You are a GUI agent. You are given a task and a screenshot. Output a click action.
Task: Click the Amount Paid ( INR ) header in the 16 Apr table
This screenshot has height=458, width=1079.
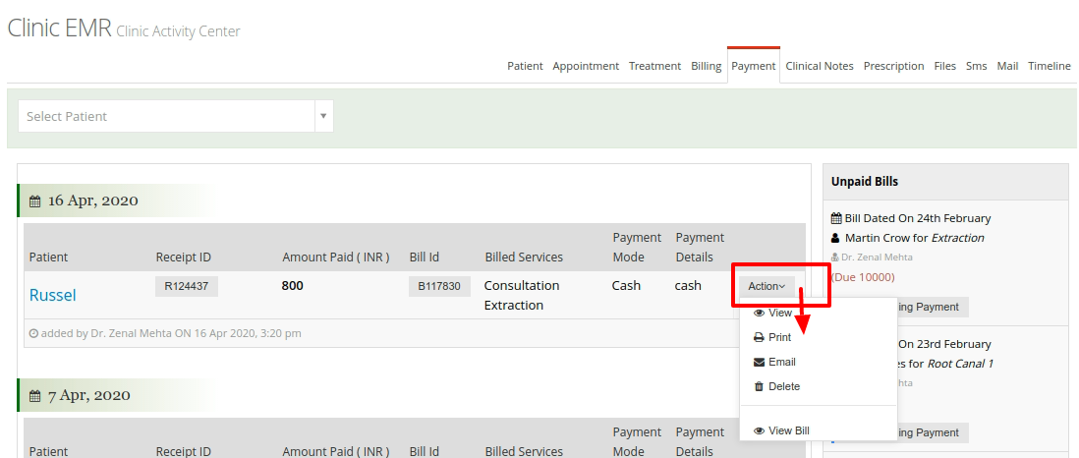click(336, 257)
